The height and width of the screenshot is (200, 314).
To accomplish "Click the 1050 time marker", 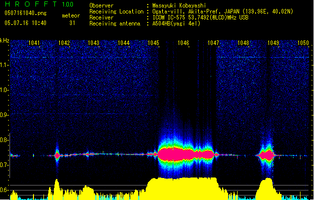I will coord(303,42).
